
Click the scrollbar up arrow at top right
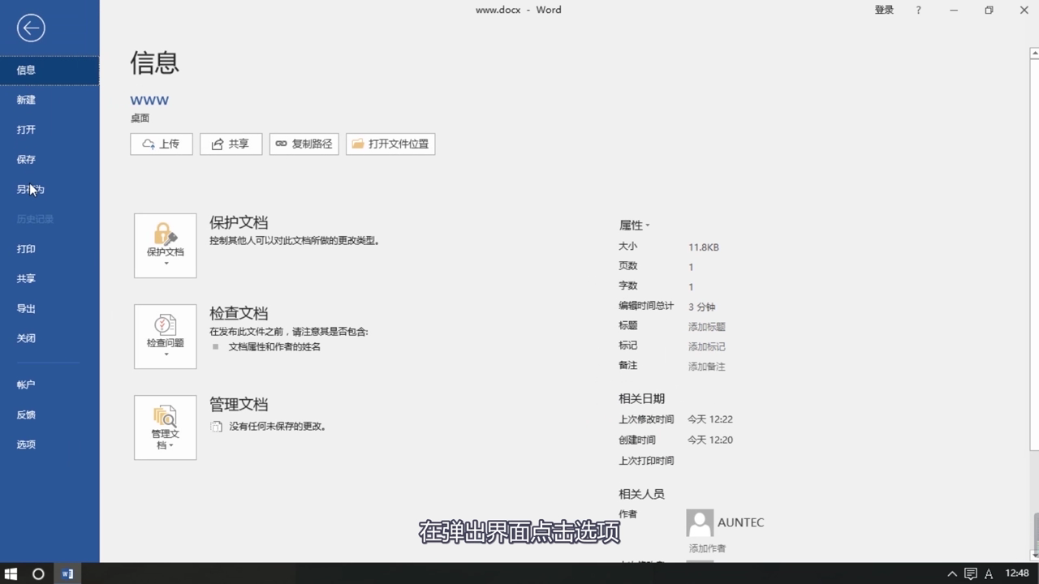tap(1034, 53)
